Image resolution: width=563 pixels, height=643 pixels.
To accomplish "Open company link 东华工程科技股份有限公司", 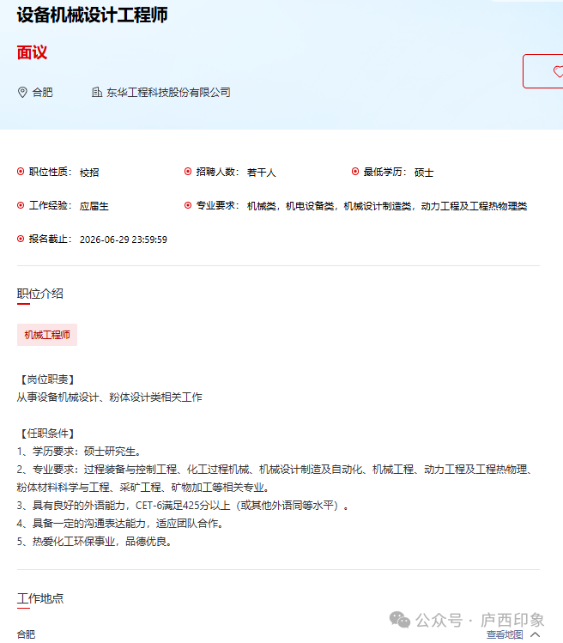I will click(x=168, y=92).
